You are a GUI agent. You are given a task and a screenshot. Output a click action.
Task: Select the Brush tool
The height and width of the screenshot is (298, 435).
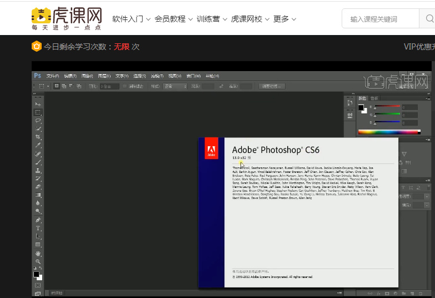[x=38, y=162]
